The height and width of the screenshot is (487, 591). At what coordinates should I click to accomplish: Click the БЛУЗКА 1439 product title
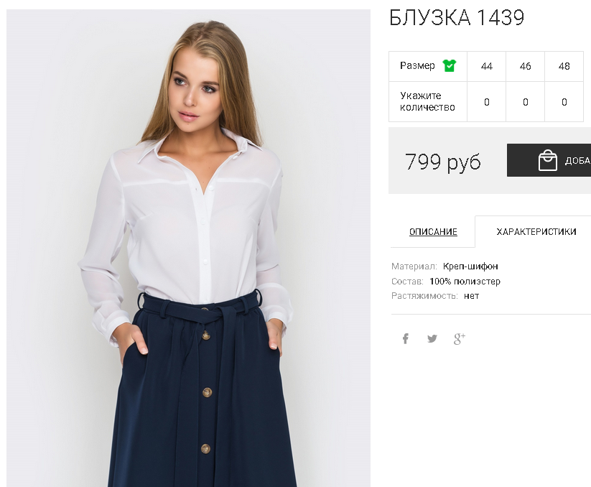(457, 17)
